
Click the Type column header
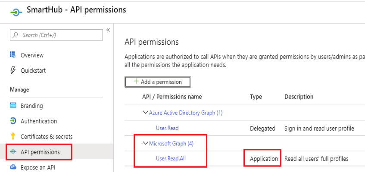(256, 97)
